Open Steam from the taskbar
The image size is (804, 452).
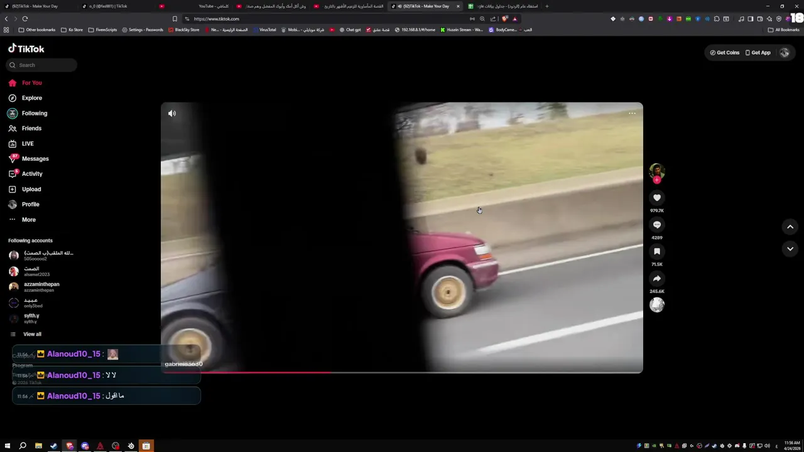54,446
